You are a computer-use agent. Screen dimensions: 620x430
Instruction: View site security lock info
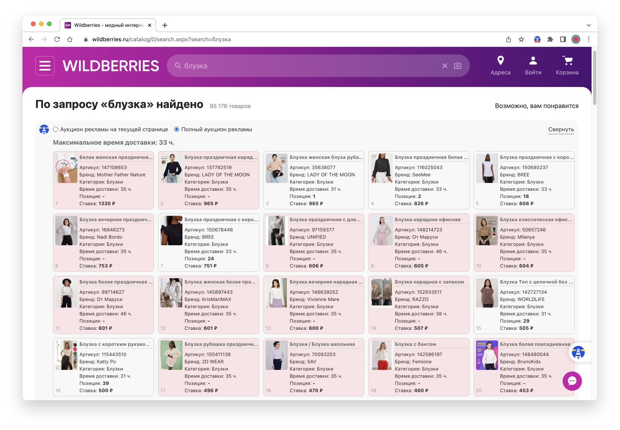(85, 39)
